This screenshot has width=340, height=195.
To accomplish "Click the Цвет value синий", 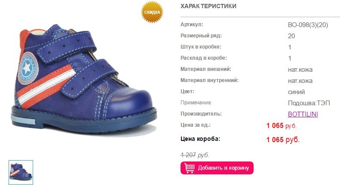I will point(297,92).
